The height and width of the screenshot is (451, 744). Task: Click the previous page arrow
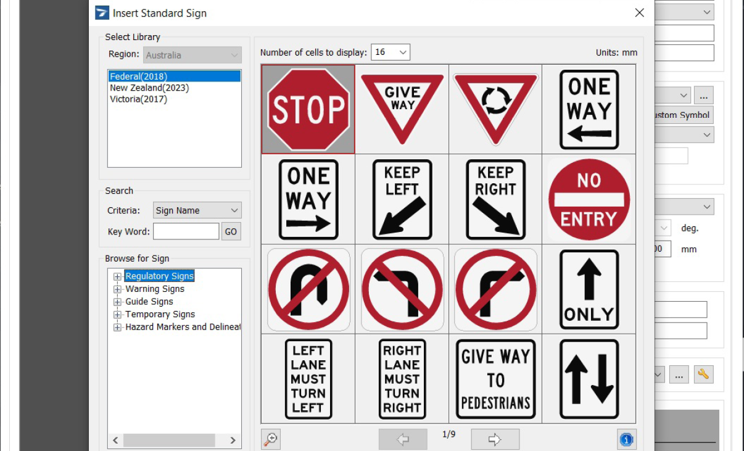click(402, 439)
